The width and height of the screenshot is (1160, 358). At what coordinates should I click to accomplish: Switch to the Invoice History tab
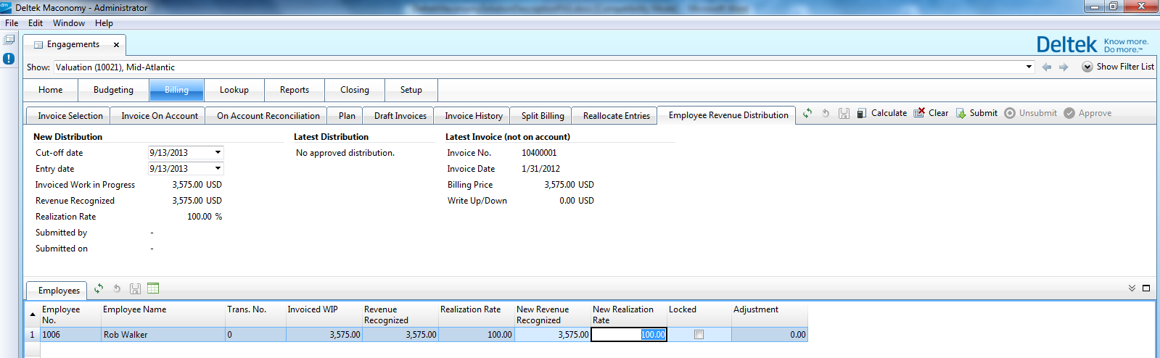473,116
